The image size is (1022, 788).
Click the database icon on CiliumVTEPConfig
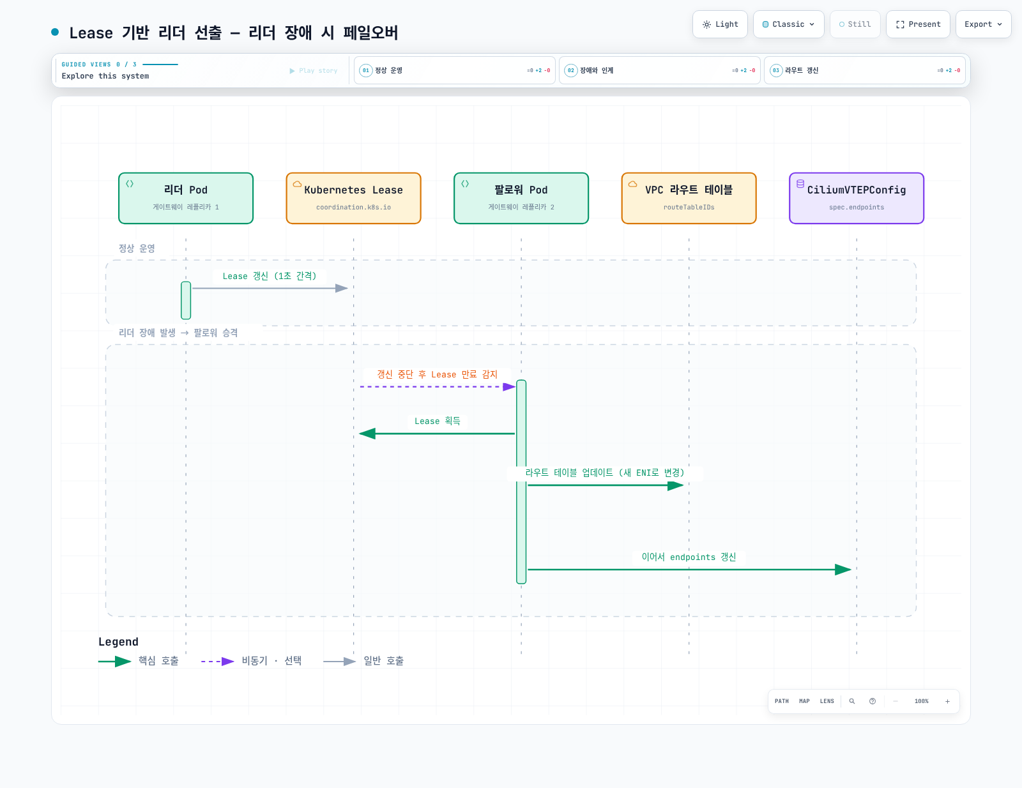tap(800, 184)
